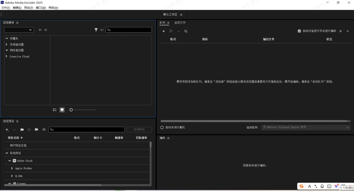Viewport: 354px width, 191px height.
Task: Enable the 自动关闭计算机 checkbox
Action: (162, 128)
